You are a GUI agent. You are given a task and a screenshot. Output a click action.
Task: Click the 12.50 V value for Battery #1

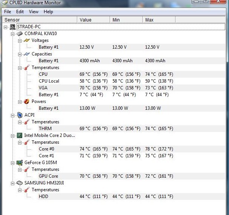[87, 47]
